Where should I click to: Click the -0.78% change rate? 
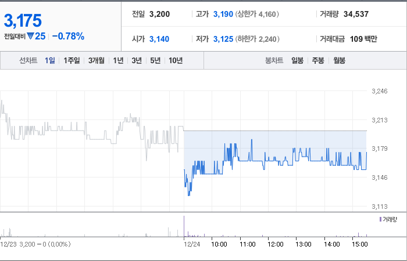click(68, 36)
